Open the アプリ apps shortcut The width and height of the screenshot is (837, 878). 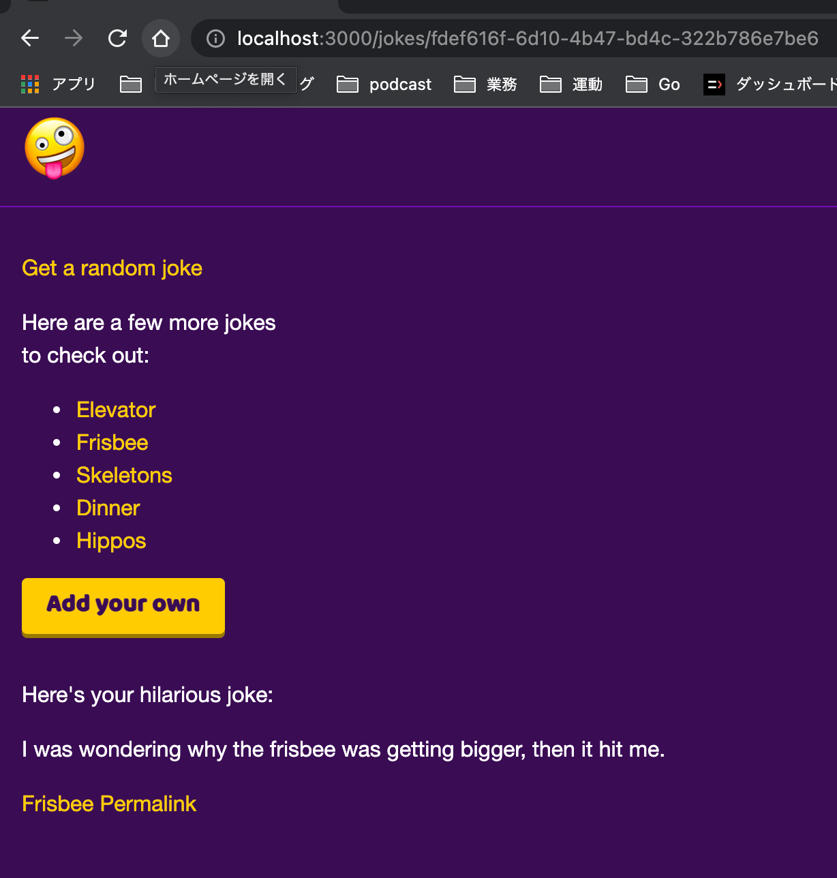click(59, 85)
